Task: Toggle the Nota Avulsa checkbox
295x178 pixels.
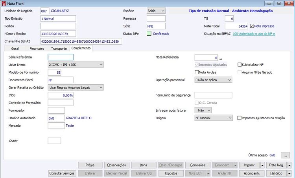Action: click(197, 72)
